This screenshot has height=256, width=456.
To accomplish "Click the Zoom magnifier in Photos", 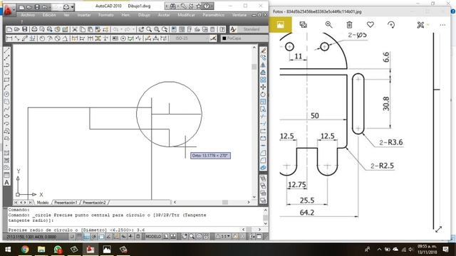I will [328, 25].
